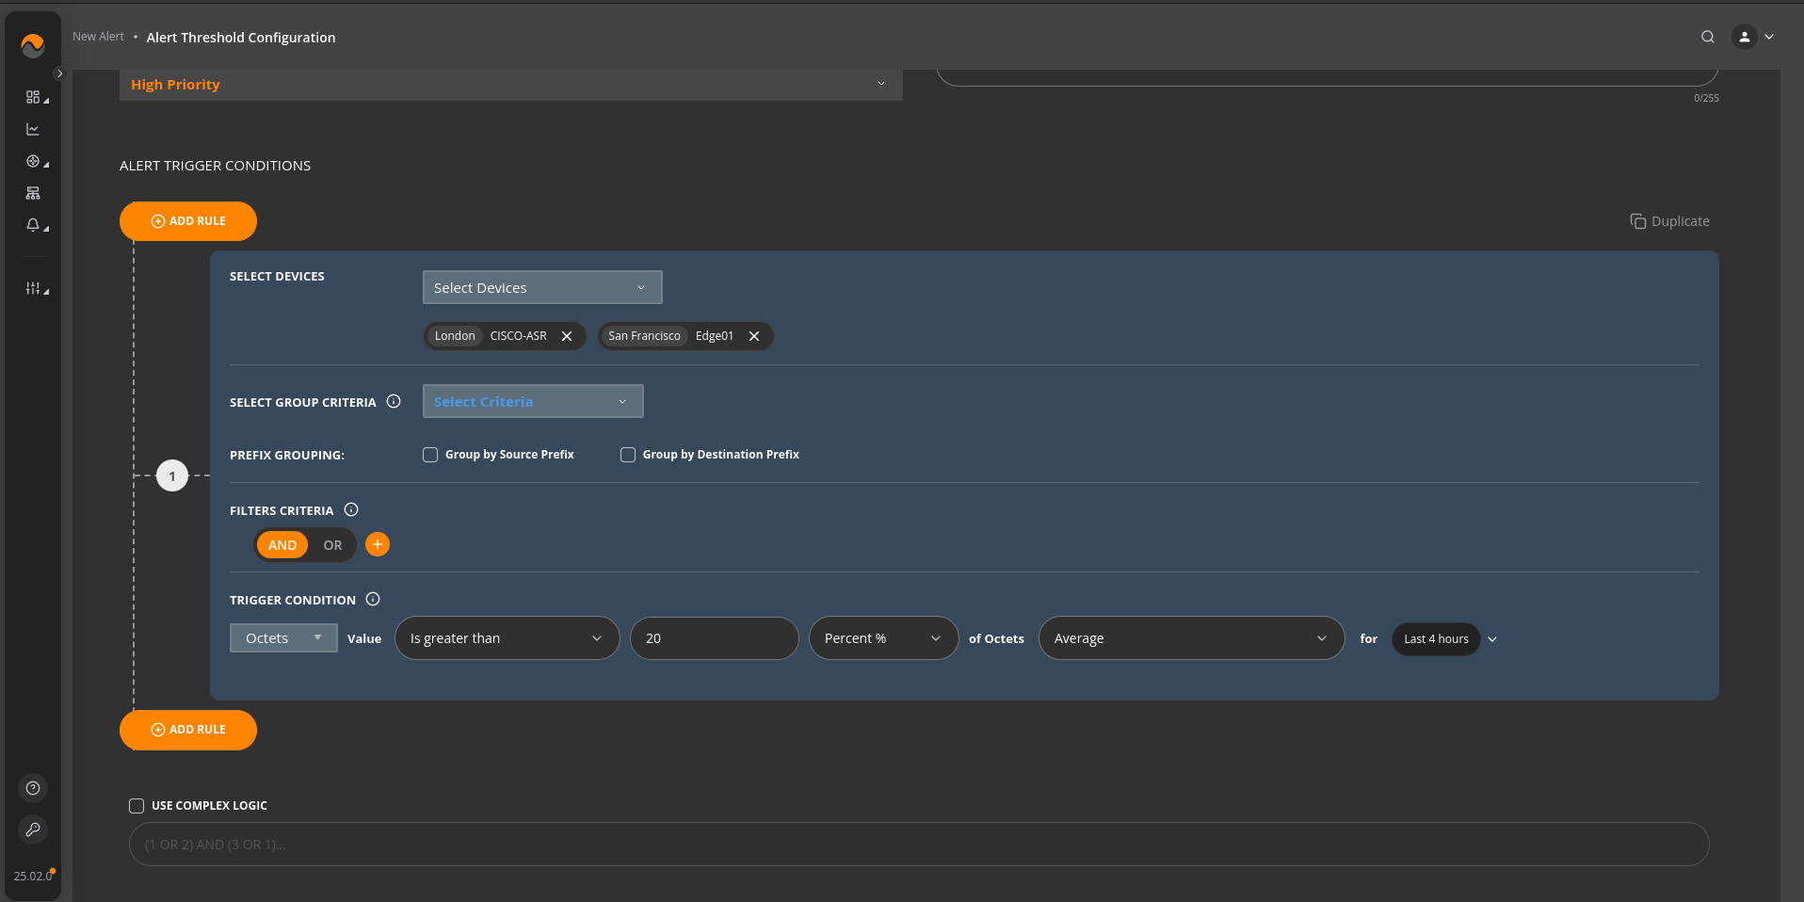The width and height of the screenshot is (1804, 902).
Task: Expand the sidebar with the arrow toggle
Action: (x=59, y=73)
